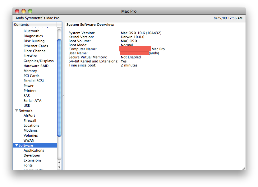Select Bluetooth in the Contents list
The image size is (258, 187).
pyautogui.click(x=31, y=31)
